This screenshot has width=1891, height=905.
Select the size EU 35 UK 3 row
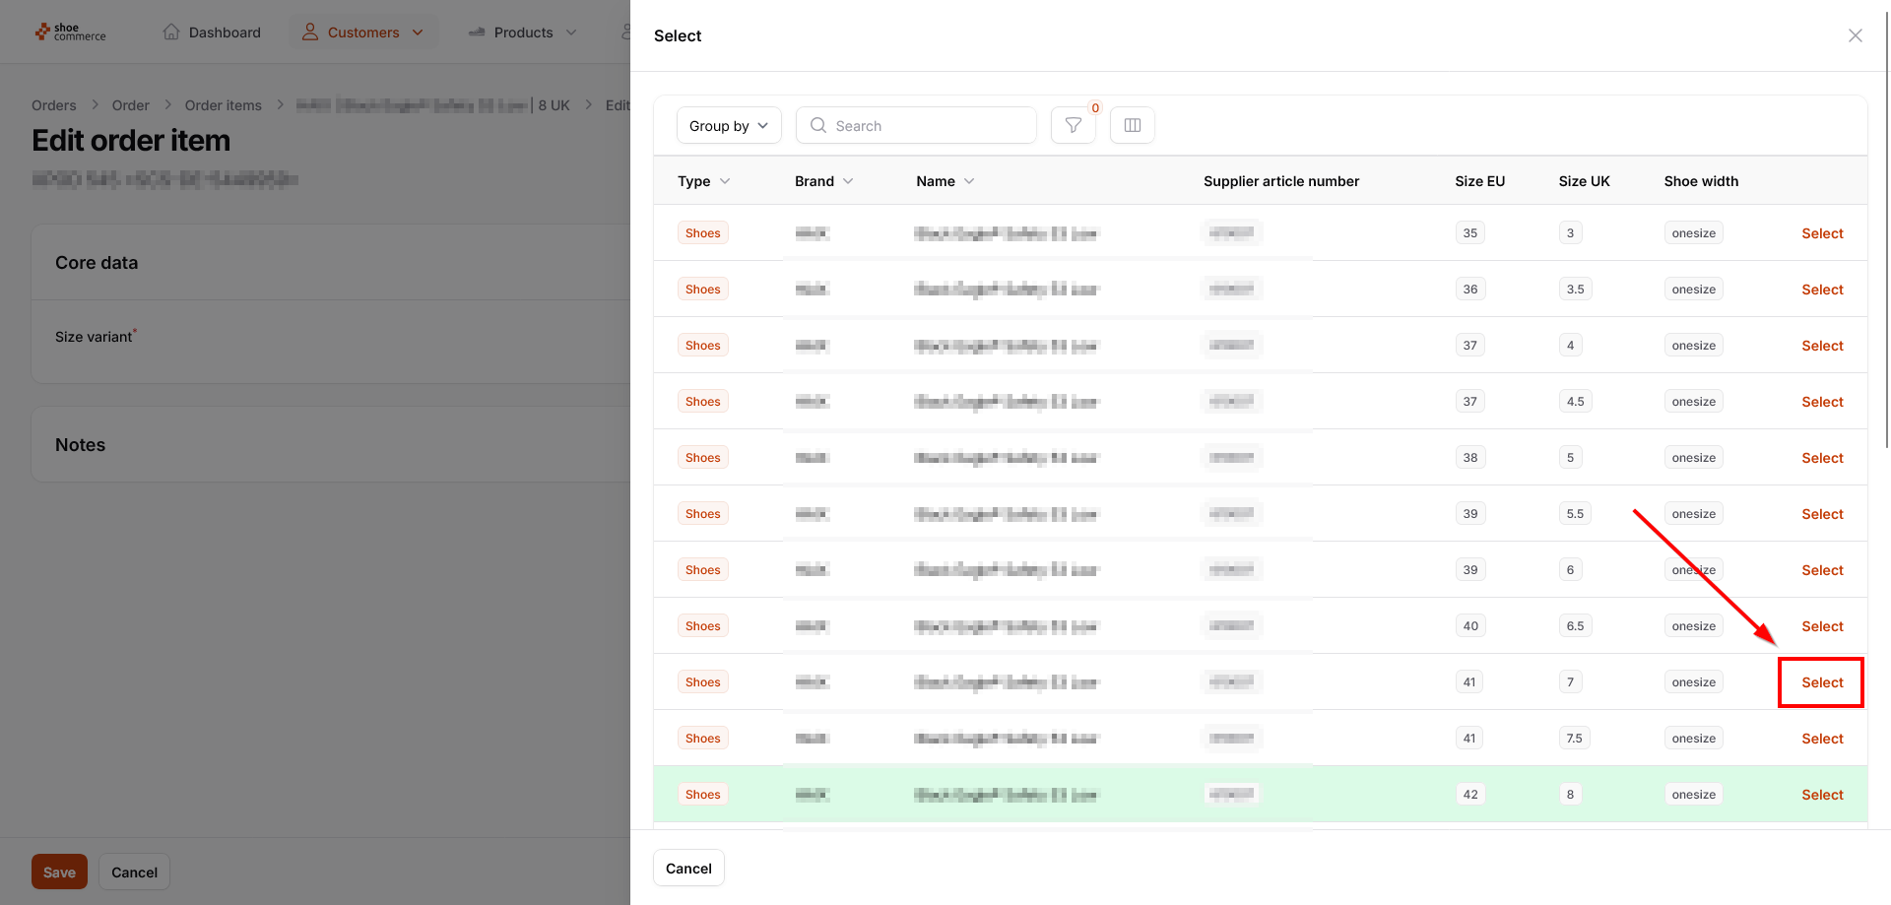1821,233
